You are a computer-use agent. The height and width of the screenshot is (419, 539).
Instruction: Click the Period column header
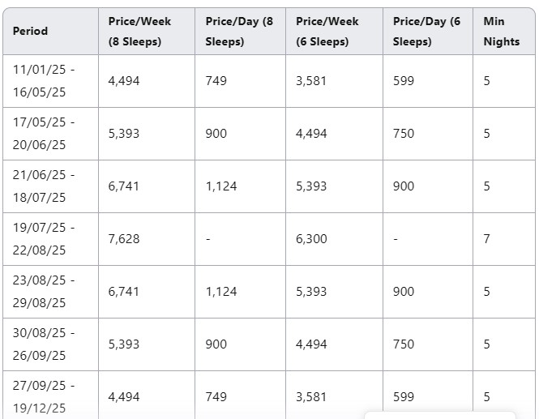coord(50,32)
